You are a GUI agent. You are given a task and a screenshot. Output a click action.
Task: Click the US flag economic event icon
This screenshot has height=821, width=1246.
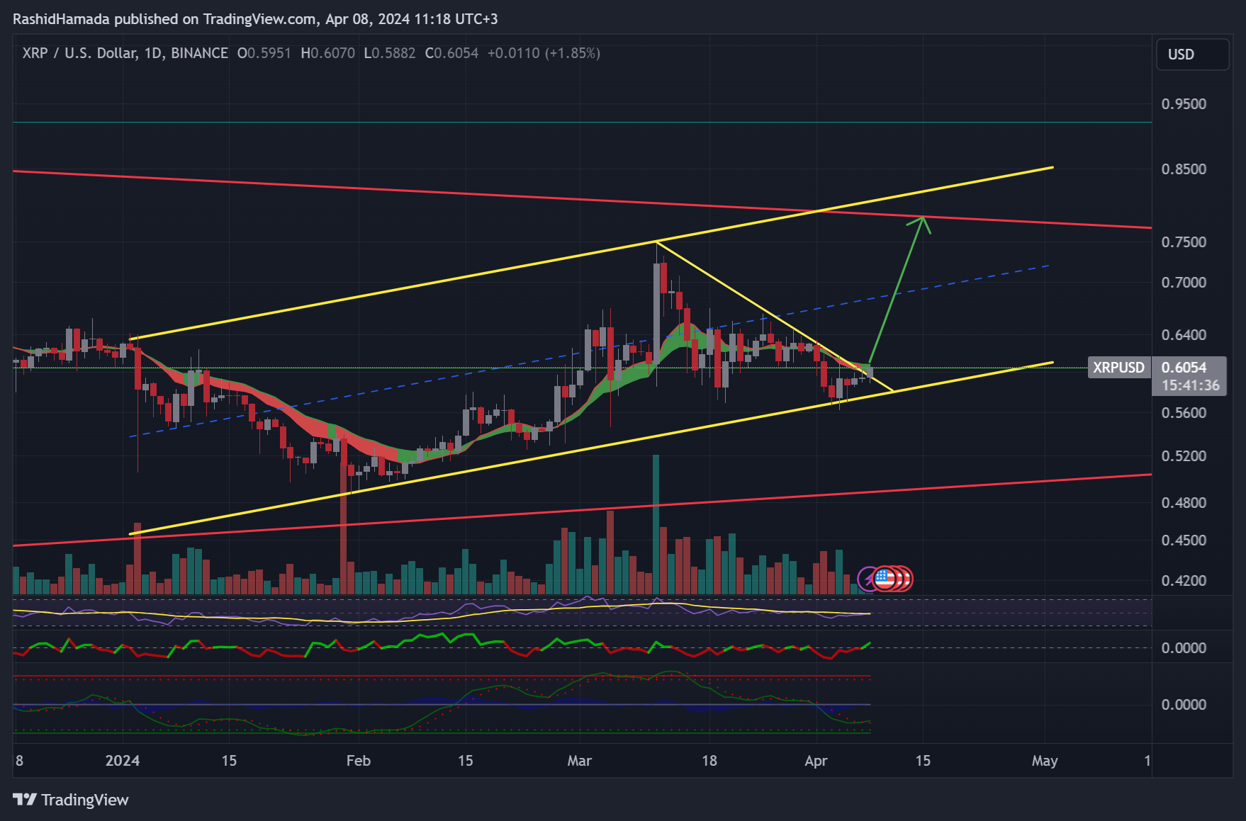click(x=884, y=579)
